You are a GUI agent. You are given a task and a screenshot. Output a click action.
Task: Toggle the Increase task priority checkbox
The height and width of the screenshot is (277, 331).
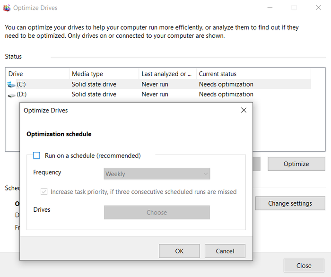click(44, 192)
